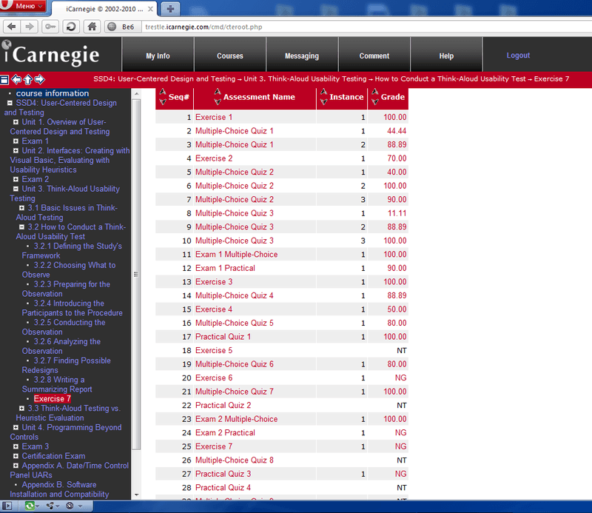The width and height of the screenshot is (592, 513).
Task: Click the NG grade for Exercise 6
Action: 400,378
